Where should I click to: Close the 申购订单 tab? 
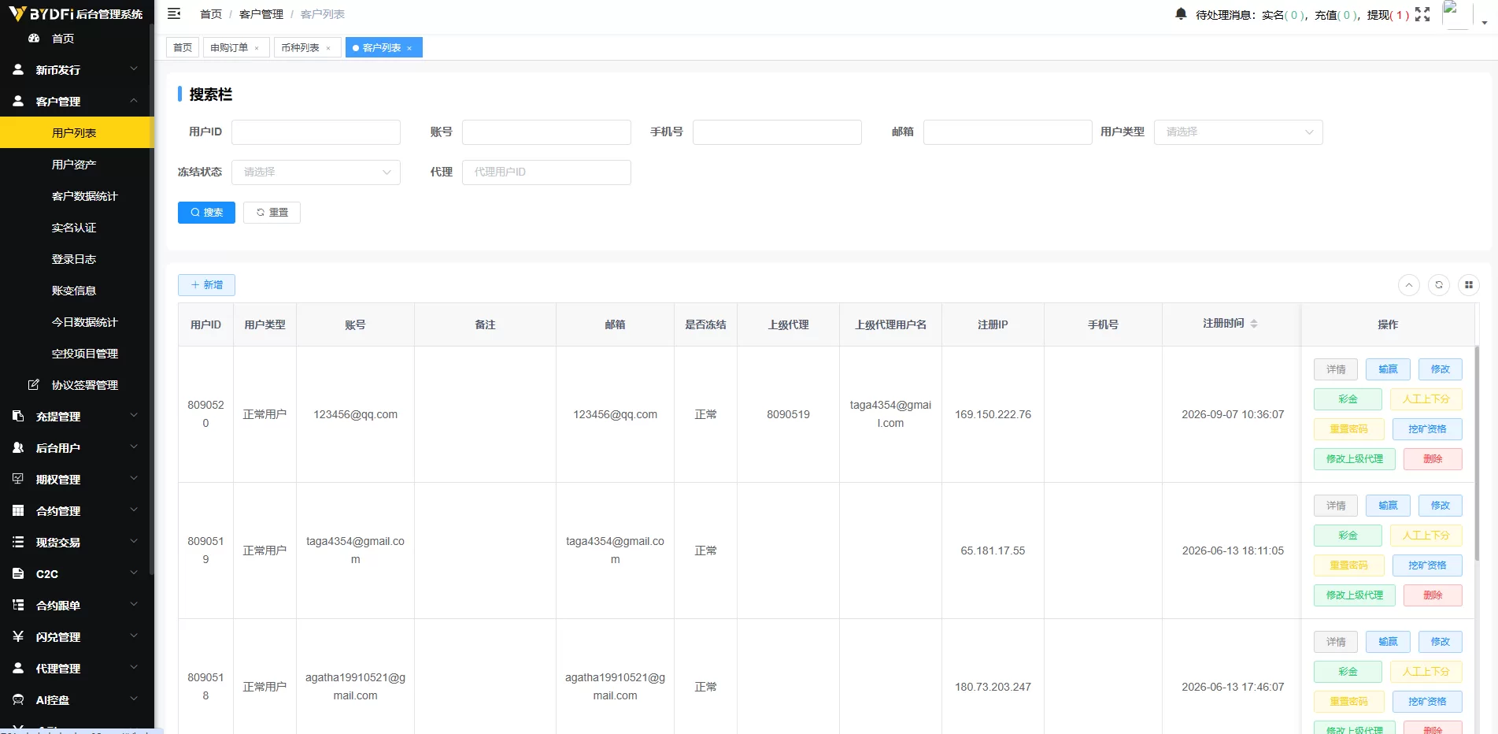click(x=257, y=48)
